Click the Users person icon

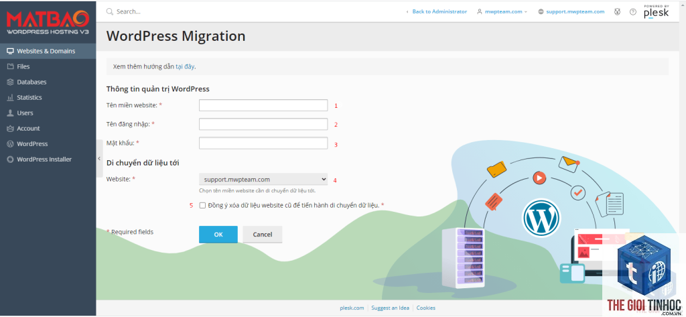[10, 113]
